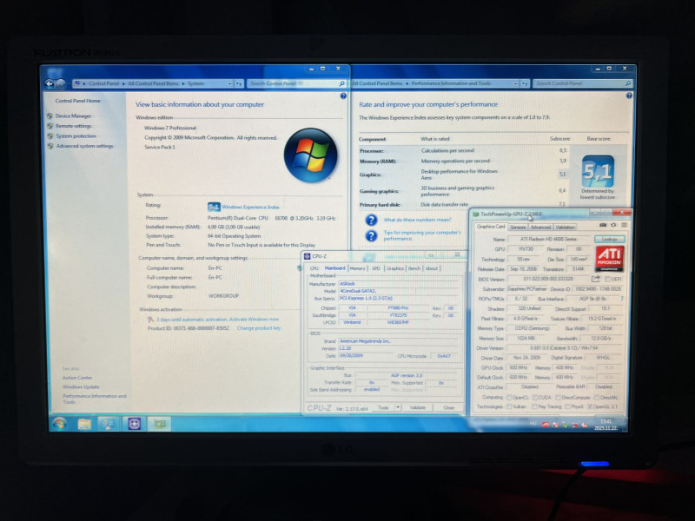This screenshot has height=521, width=695.
Task: Click the GPU-Z refresh icon
Action: pyautogui.click(x=613, y=225)
